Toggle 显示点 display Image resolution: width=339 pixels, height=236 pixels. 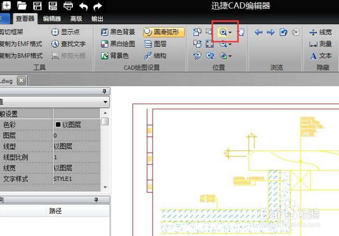point(65,32)
